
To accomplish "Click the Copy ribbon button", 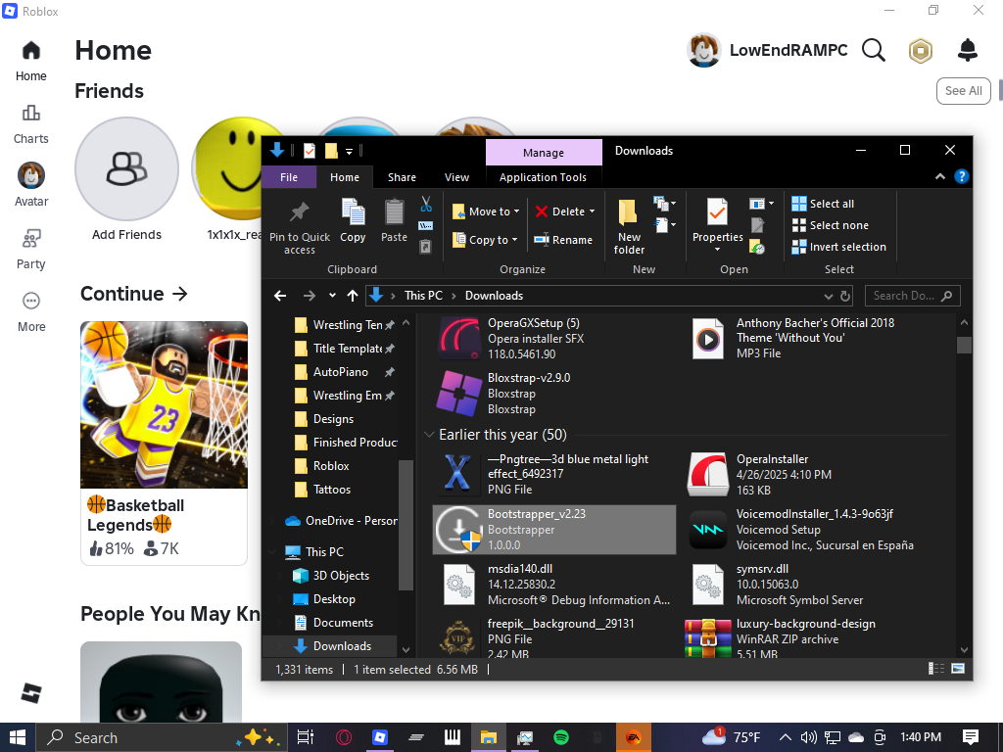I will 353,220.
